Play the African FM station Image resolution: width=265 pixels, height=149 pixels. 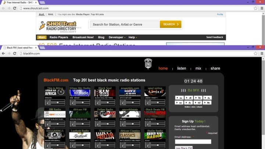(x=73, y=124)
